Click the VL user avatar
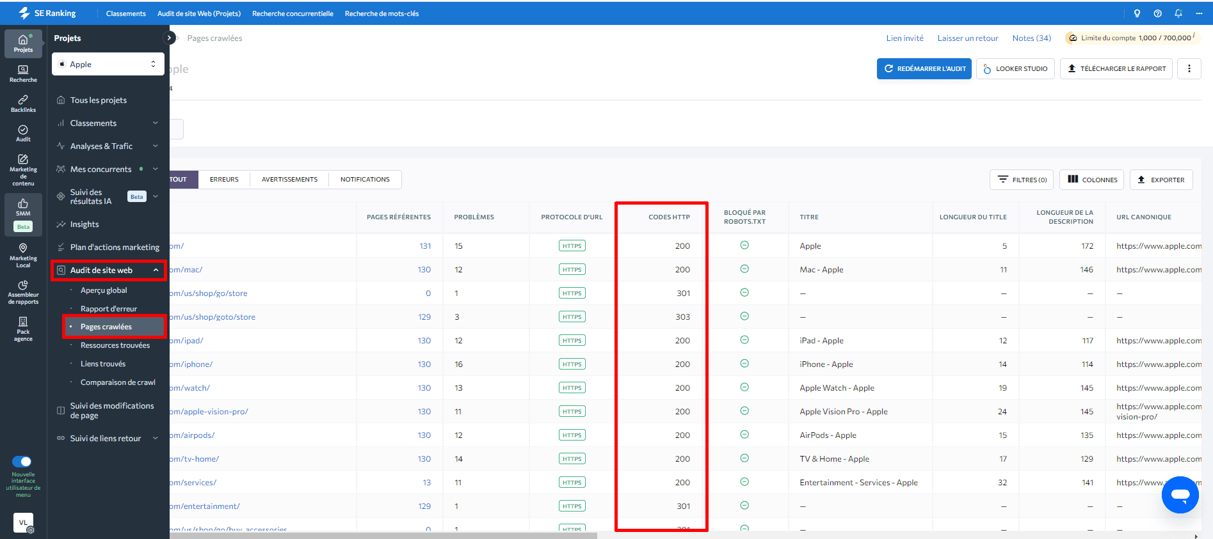The height and width of the screenshot is (539, 1213). [x=23, y=522]
